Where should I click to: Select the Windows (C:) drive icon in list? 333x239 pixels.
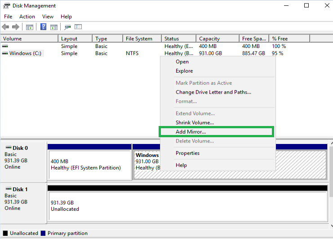5,53
